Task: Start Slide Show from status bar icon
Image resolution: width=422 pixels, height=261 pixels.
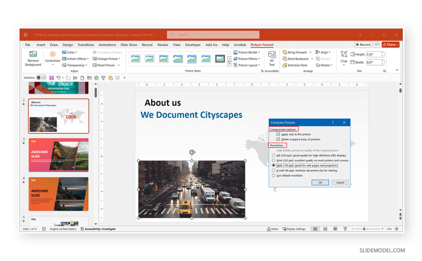Action: point(345,229)
